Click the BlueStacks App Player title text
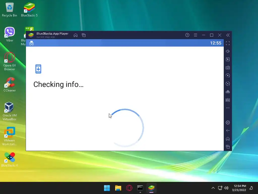The height and width of the screenshot is (194, 258). click(x=52, y=34)
